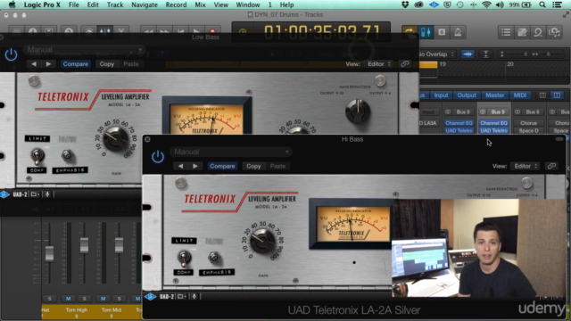
Task: Open the Dropbox menu bar icon
Action: point(405,4)
